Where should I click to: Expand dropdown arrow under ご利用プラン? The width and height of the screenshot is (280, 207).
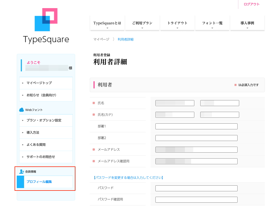(142, 28)
